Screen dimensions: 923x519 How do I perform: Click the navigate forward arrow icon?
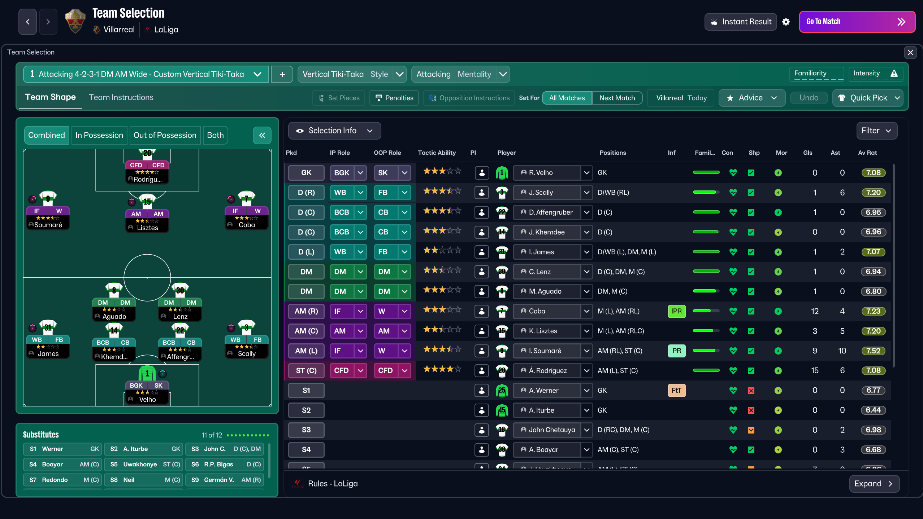48,22
